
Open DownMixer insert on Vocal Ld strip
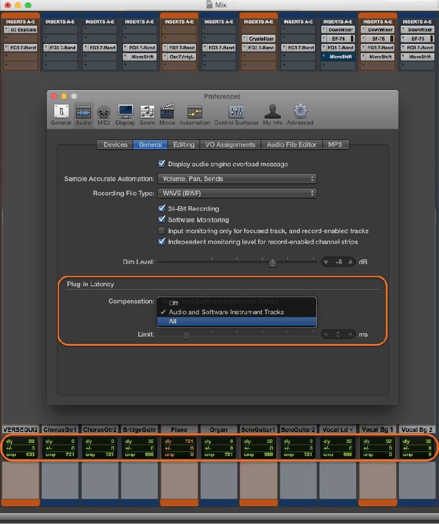click(x=338, y=30)
